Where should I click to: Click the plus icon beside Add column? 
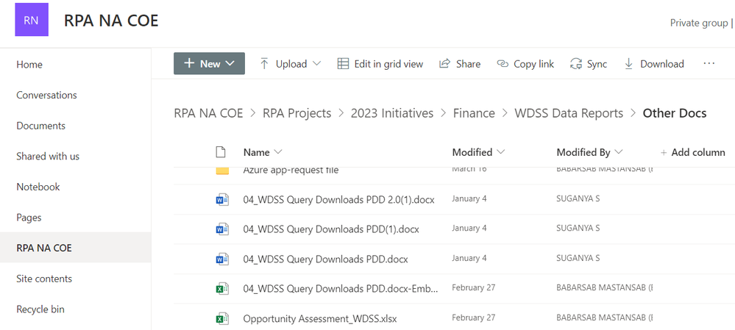[664, 153]
